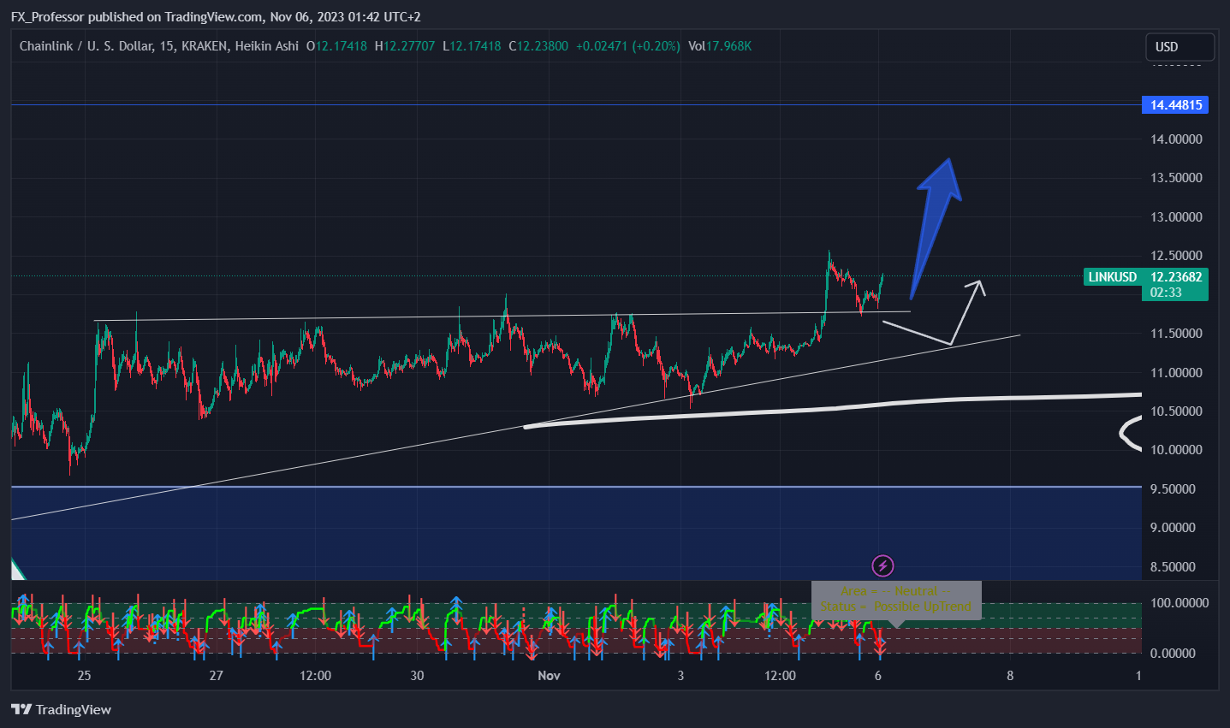Click the 12.50000 price axis label

pyautogui.click(x=1176, y=256)
